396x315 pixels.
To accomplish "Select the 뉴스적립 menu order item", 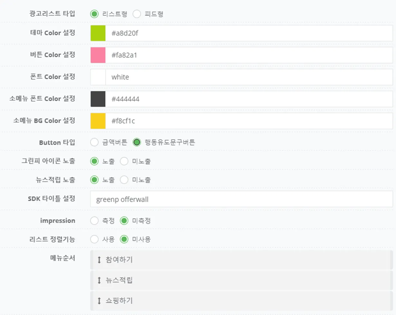I will [241, 280].
